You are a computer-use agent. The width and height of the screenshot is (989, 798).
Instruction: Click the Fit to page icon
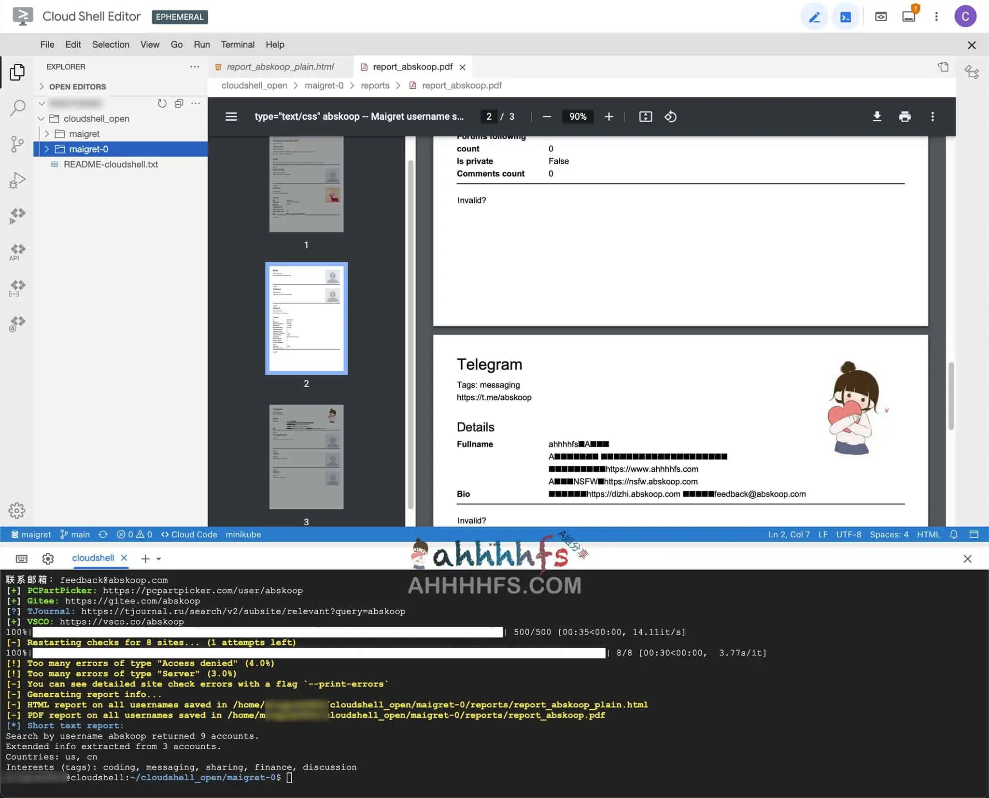click(x=645, y=116)
